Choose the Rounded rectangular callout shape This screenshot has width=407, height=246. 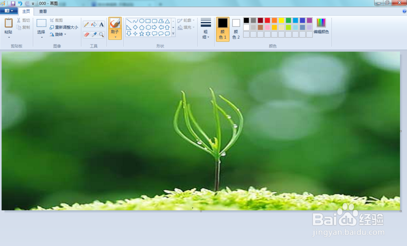(154, 33)
